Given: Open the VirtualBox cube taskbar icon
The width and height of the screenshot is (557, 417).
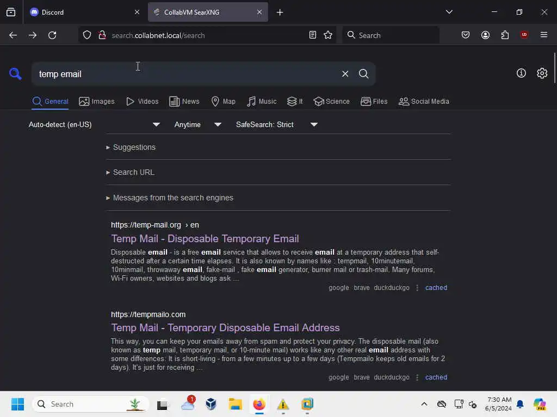Looking at the screenshot, I should (211, 404).
